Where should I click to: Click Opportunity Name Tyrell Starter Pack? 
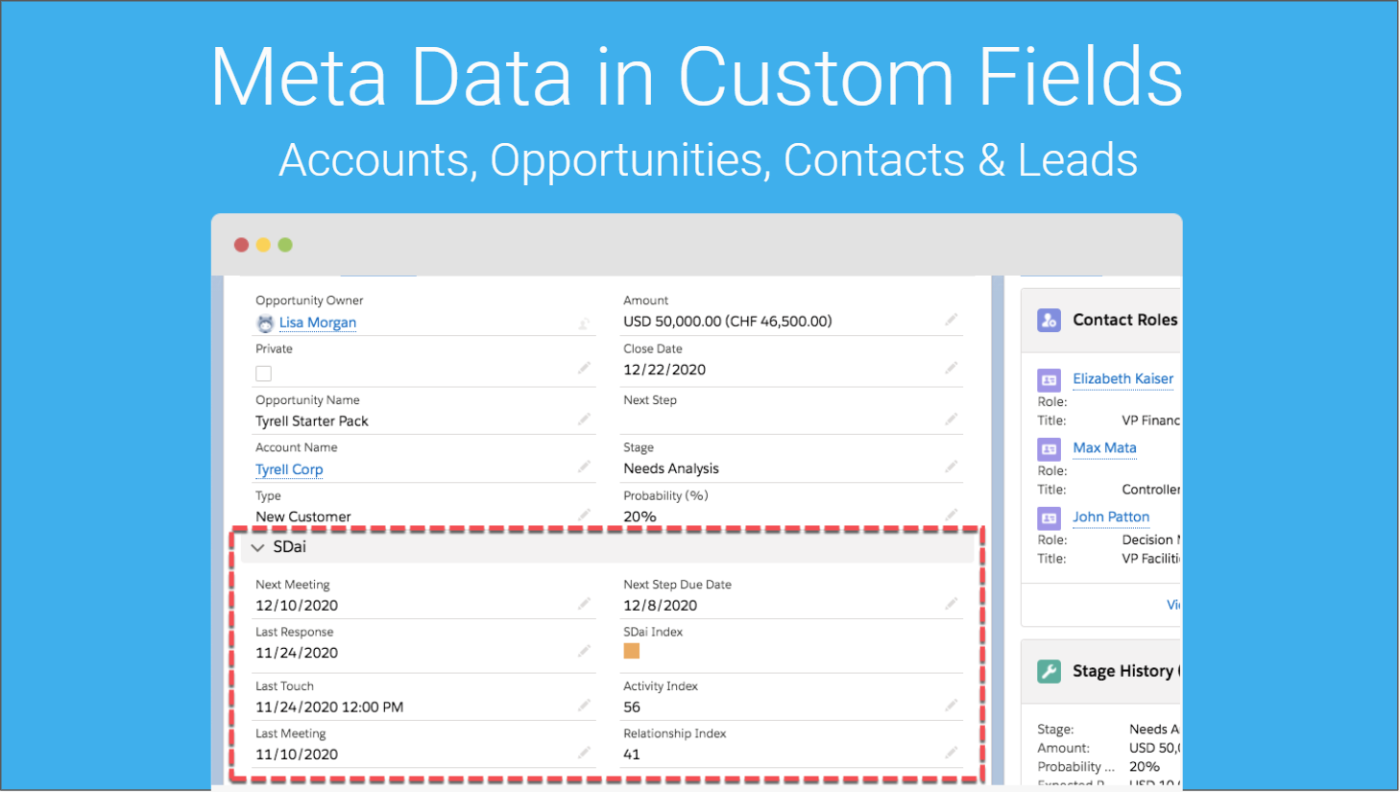coord(312,421)
